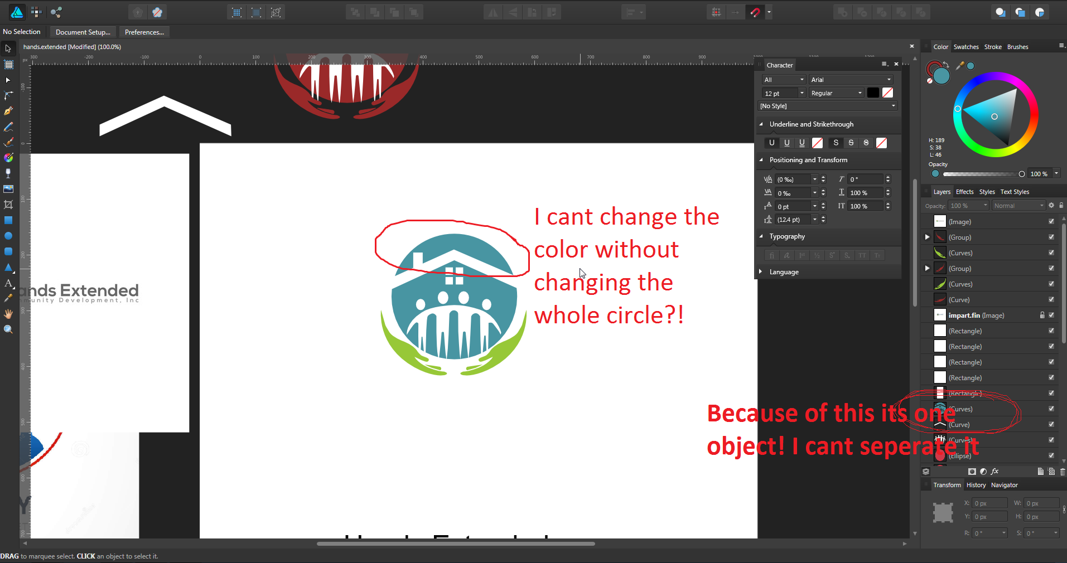Open the Brushes tab
This screenshot has height=563, width=1067.
coord(1018,47)
